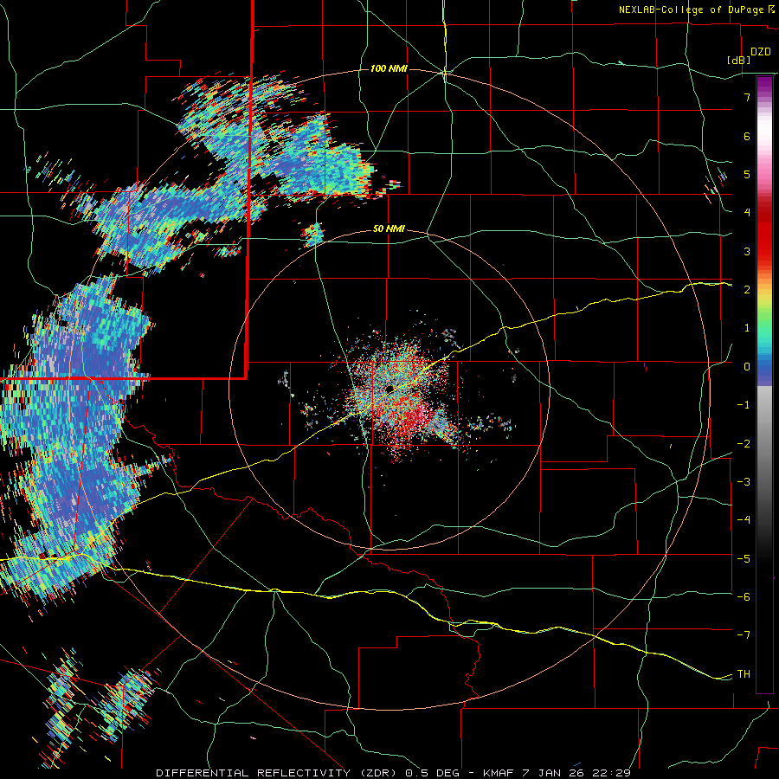
Task: Click the 1 dB label on color scale
Action: 747,328
